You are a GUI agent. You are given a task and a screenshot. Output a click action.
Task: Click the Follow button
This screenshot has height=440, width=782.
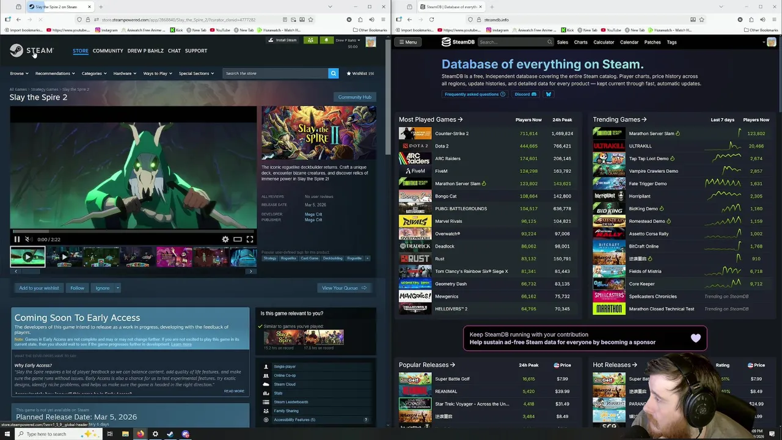(77, 288)
